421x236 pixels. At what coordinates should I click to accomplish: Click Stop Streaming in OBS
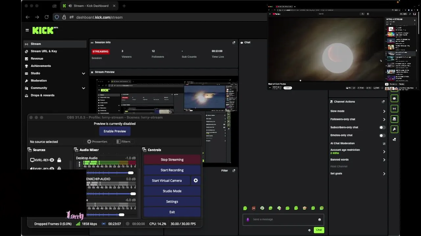tap(172, 160)
